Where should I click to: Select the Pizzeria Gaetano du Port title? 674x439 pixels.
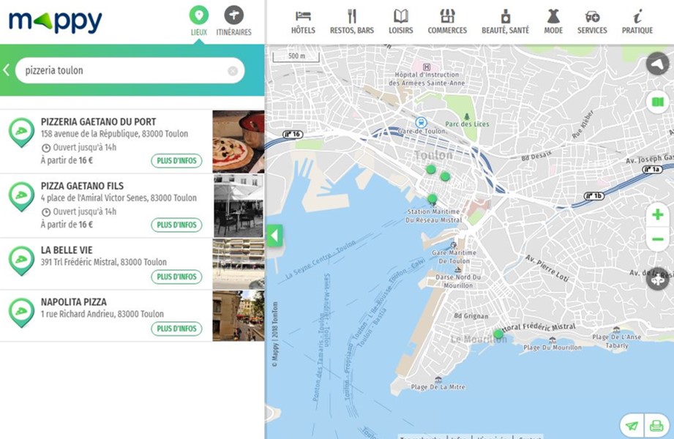[x=99, y=121]
